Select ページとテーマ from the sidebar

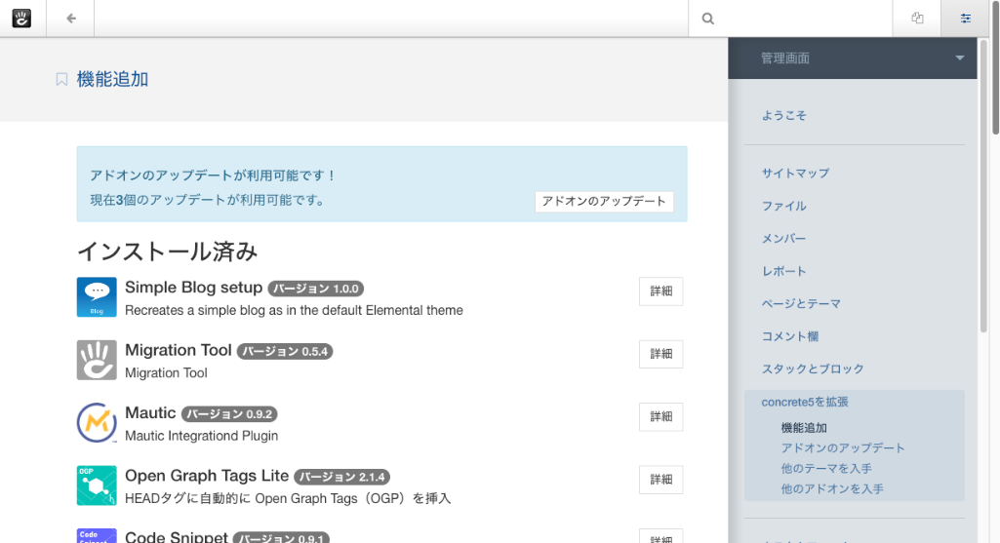(x=801, y=304)
